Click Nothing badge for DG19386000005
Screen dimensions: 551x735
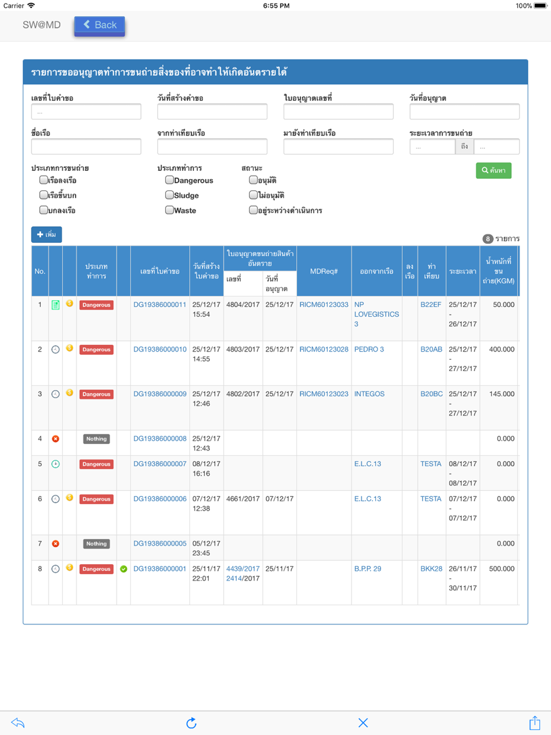tap(96, 544)
